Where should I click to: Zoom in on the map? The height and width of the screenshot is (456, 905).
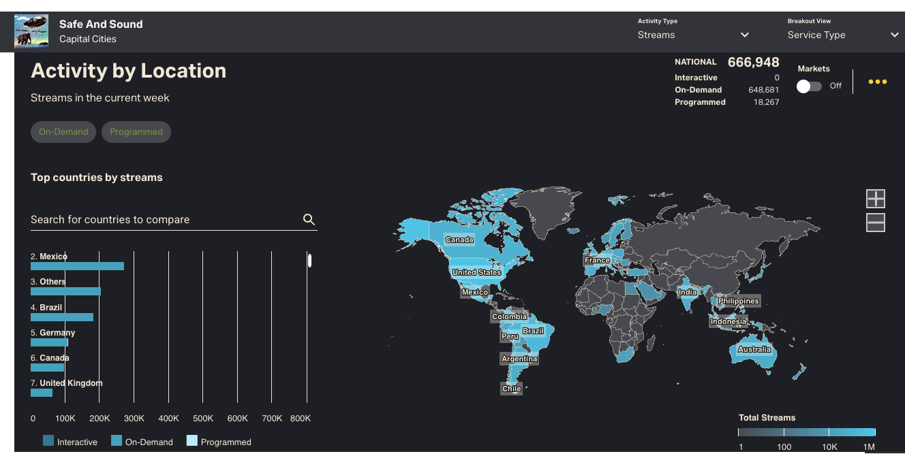[876, 199]
